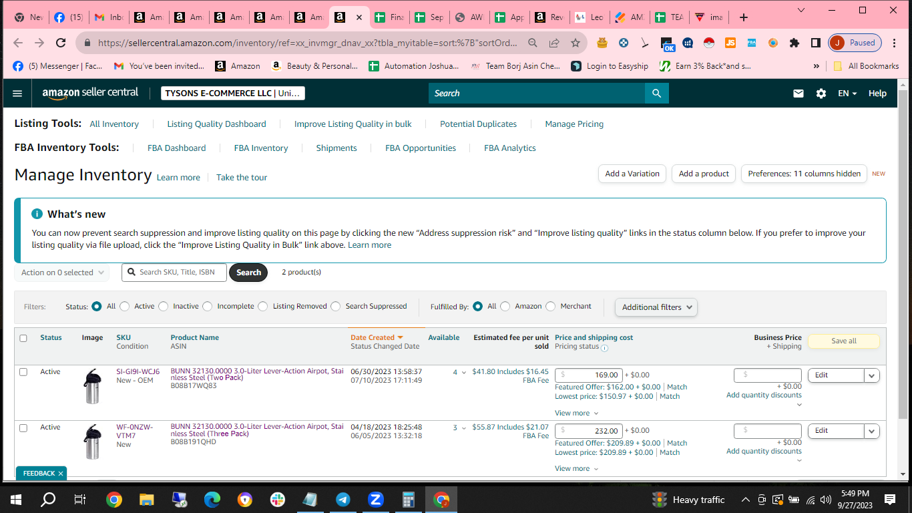The width and height of the screenshot is (912, 513).
Task: Open the Action on 0 selected dropdown
Action: coord(62,273)
